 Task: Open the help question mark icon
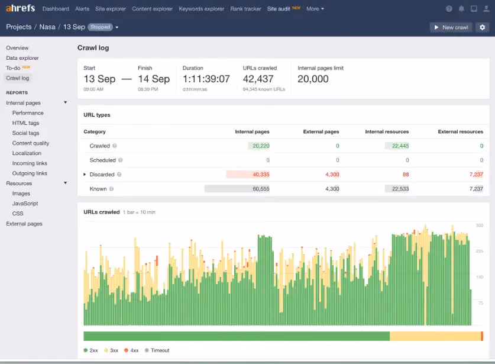coord(449,9)
